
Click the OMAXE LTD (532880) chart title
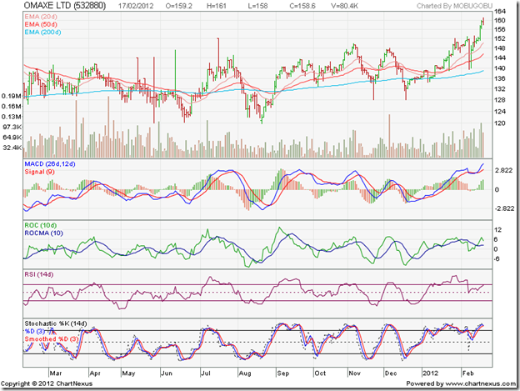[x=65, y=5]
